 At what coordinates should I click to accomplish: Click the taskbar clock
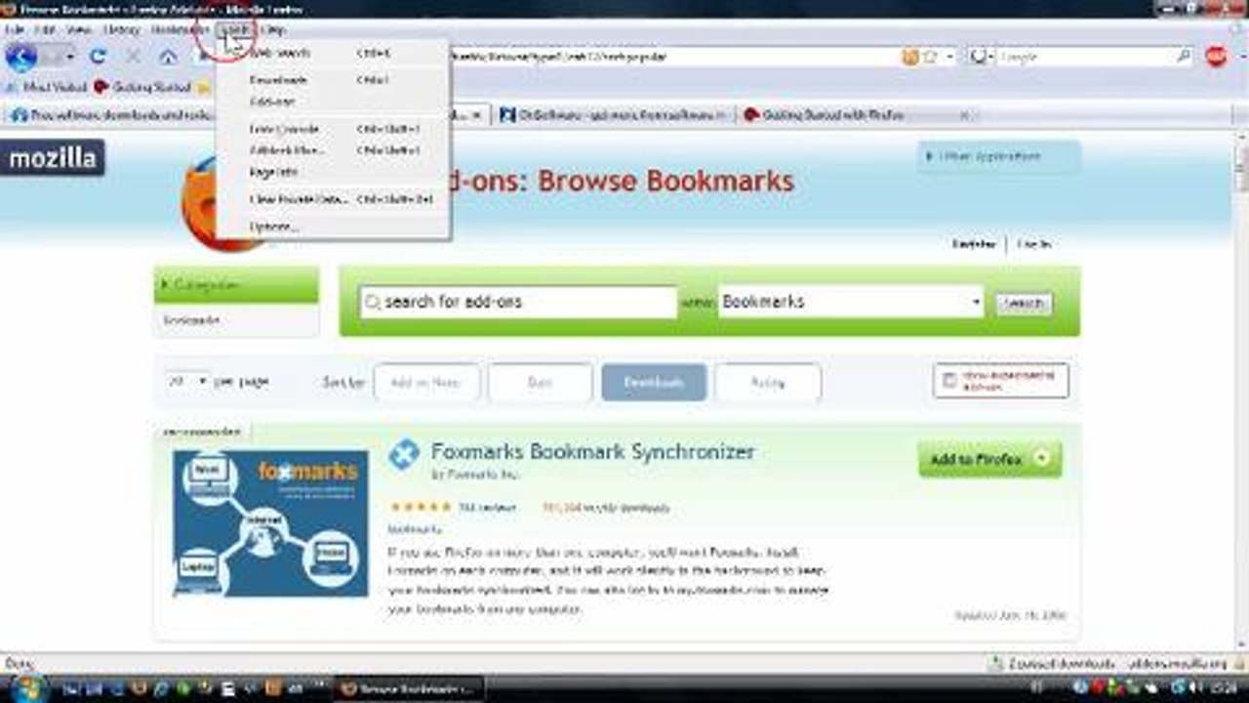(1225, 687)
